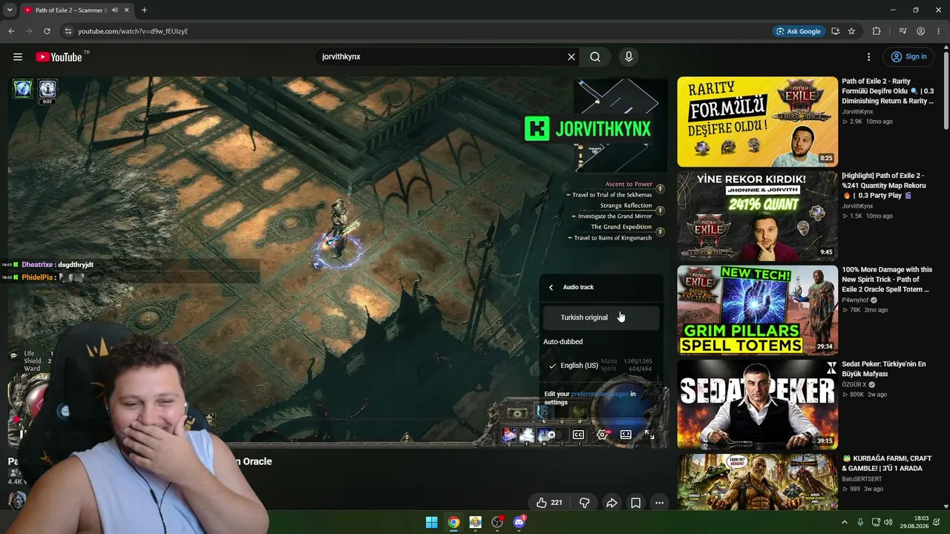Open the 100% More Damage video title
This screenshot has height=534, width=950.
887,280
